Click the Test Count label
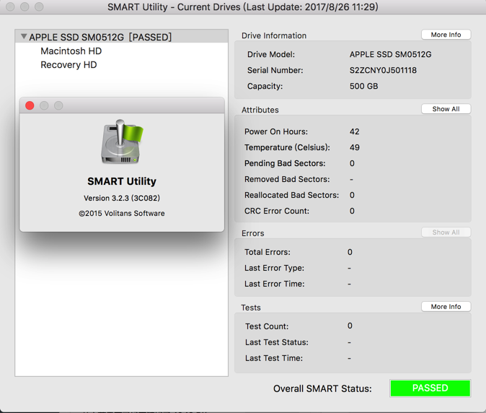486x413 pixels. 267,326
